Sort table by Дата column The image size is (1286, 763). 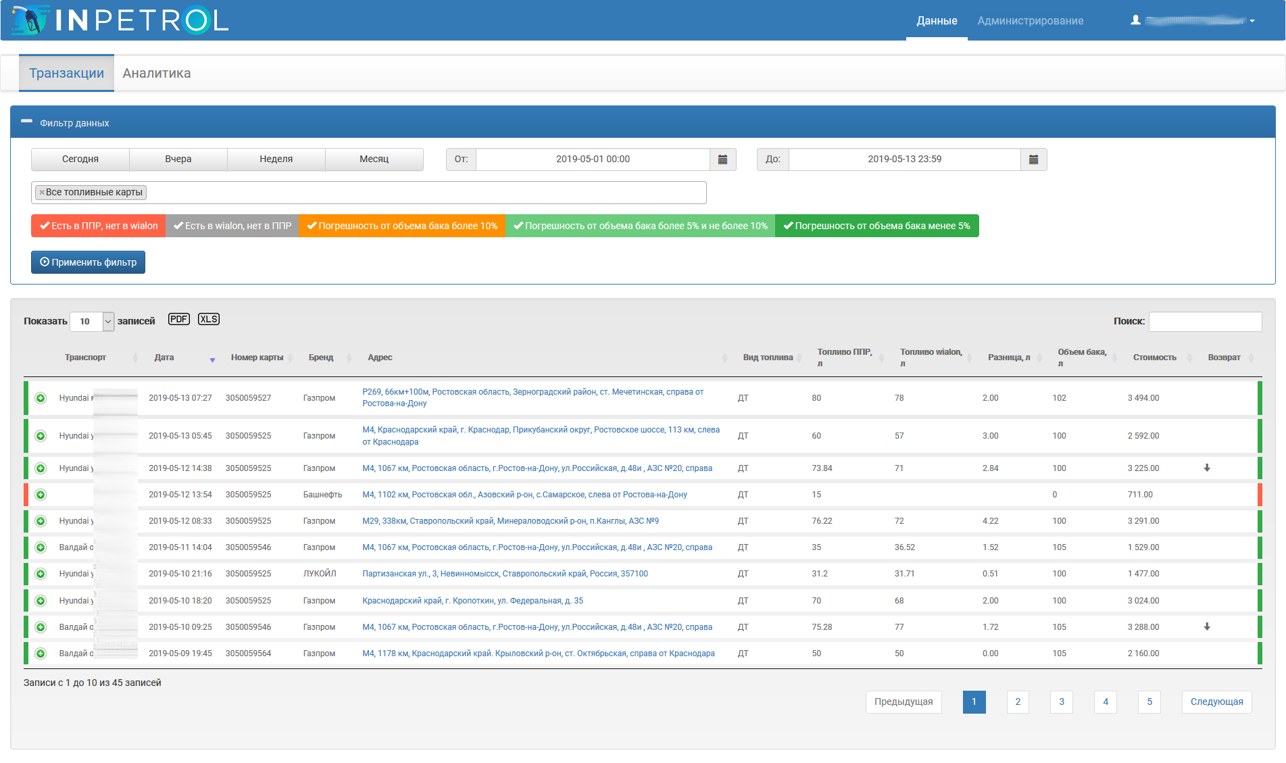[180, 358]
